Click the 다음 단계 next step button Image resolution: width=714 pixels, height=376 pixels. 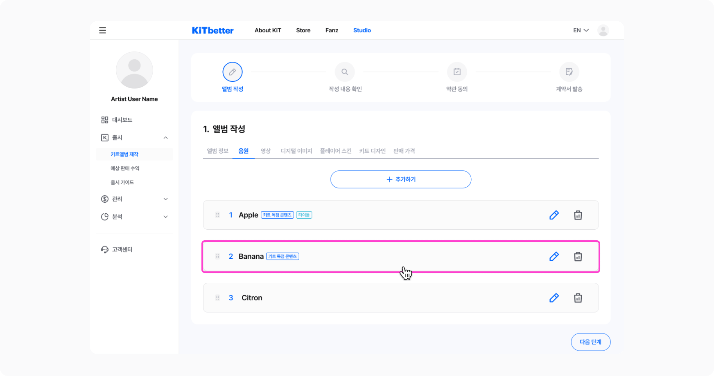point(590,342)
